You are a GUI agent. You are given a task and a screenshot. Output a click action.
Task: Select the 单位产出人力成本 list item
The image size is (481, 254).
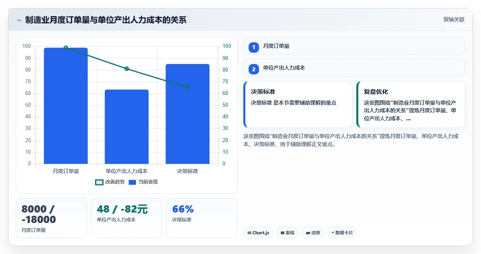[354, 68]
